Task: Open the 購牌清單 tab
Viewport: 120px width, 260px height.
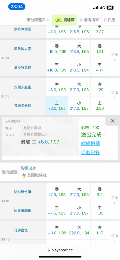Action: 90,20
